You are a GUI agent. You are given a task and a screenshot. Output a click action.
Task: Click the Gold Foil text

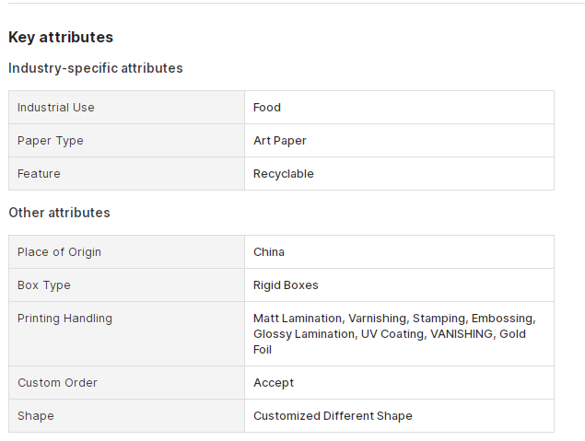[x=512, y=334]
